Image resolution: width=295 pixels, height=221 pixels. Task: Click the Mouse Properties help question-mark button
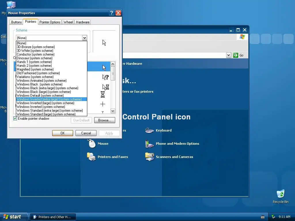[111, 13]
